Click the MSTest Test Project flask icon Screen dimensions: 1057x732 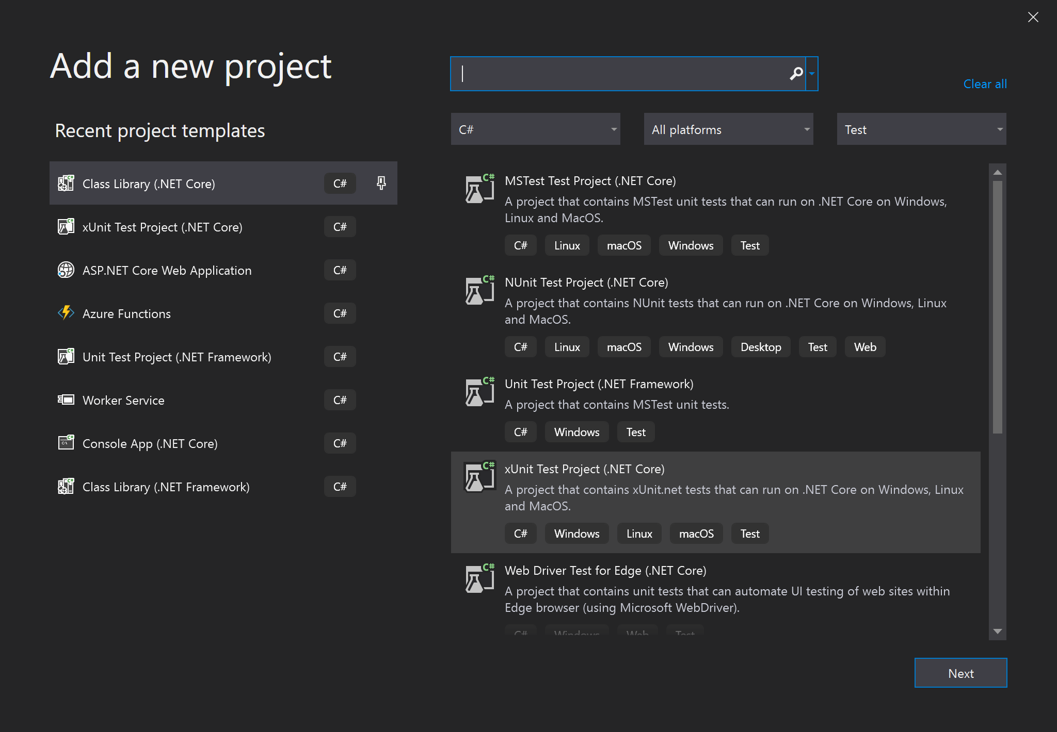479,189
